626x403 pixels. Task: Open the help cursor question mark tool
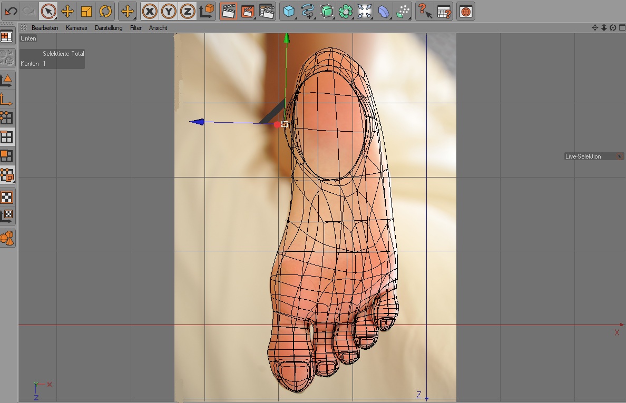point(425,11)
